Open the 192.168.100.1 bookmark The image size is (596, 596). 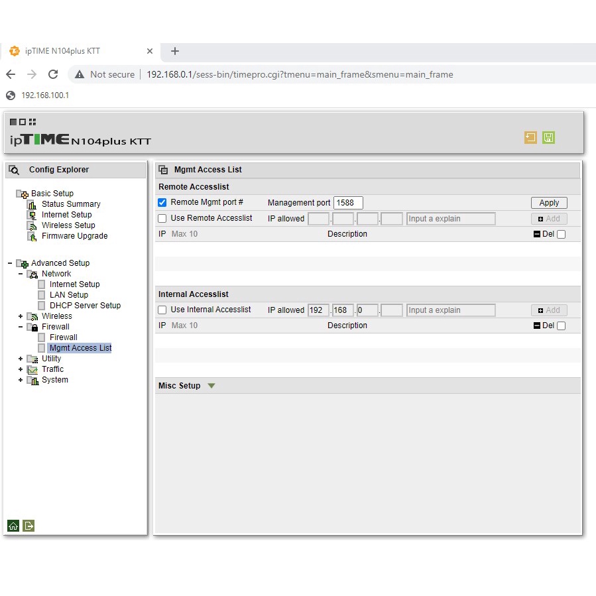coord(44,95)
